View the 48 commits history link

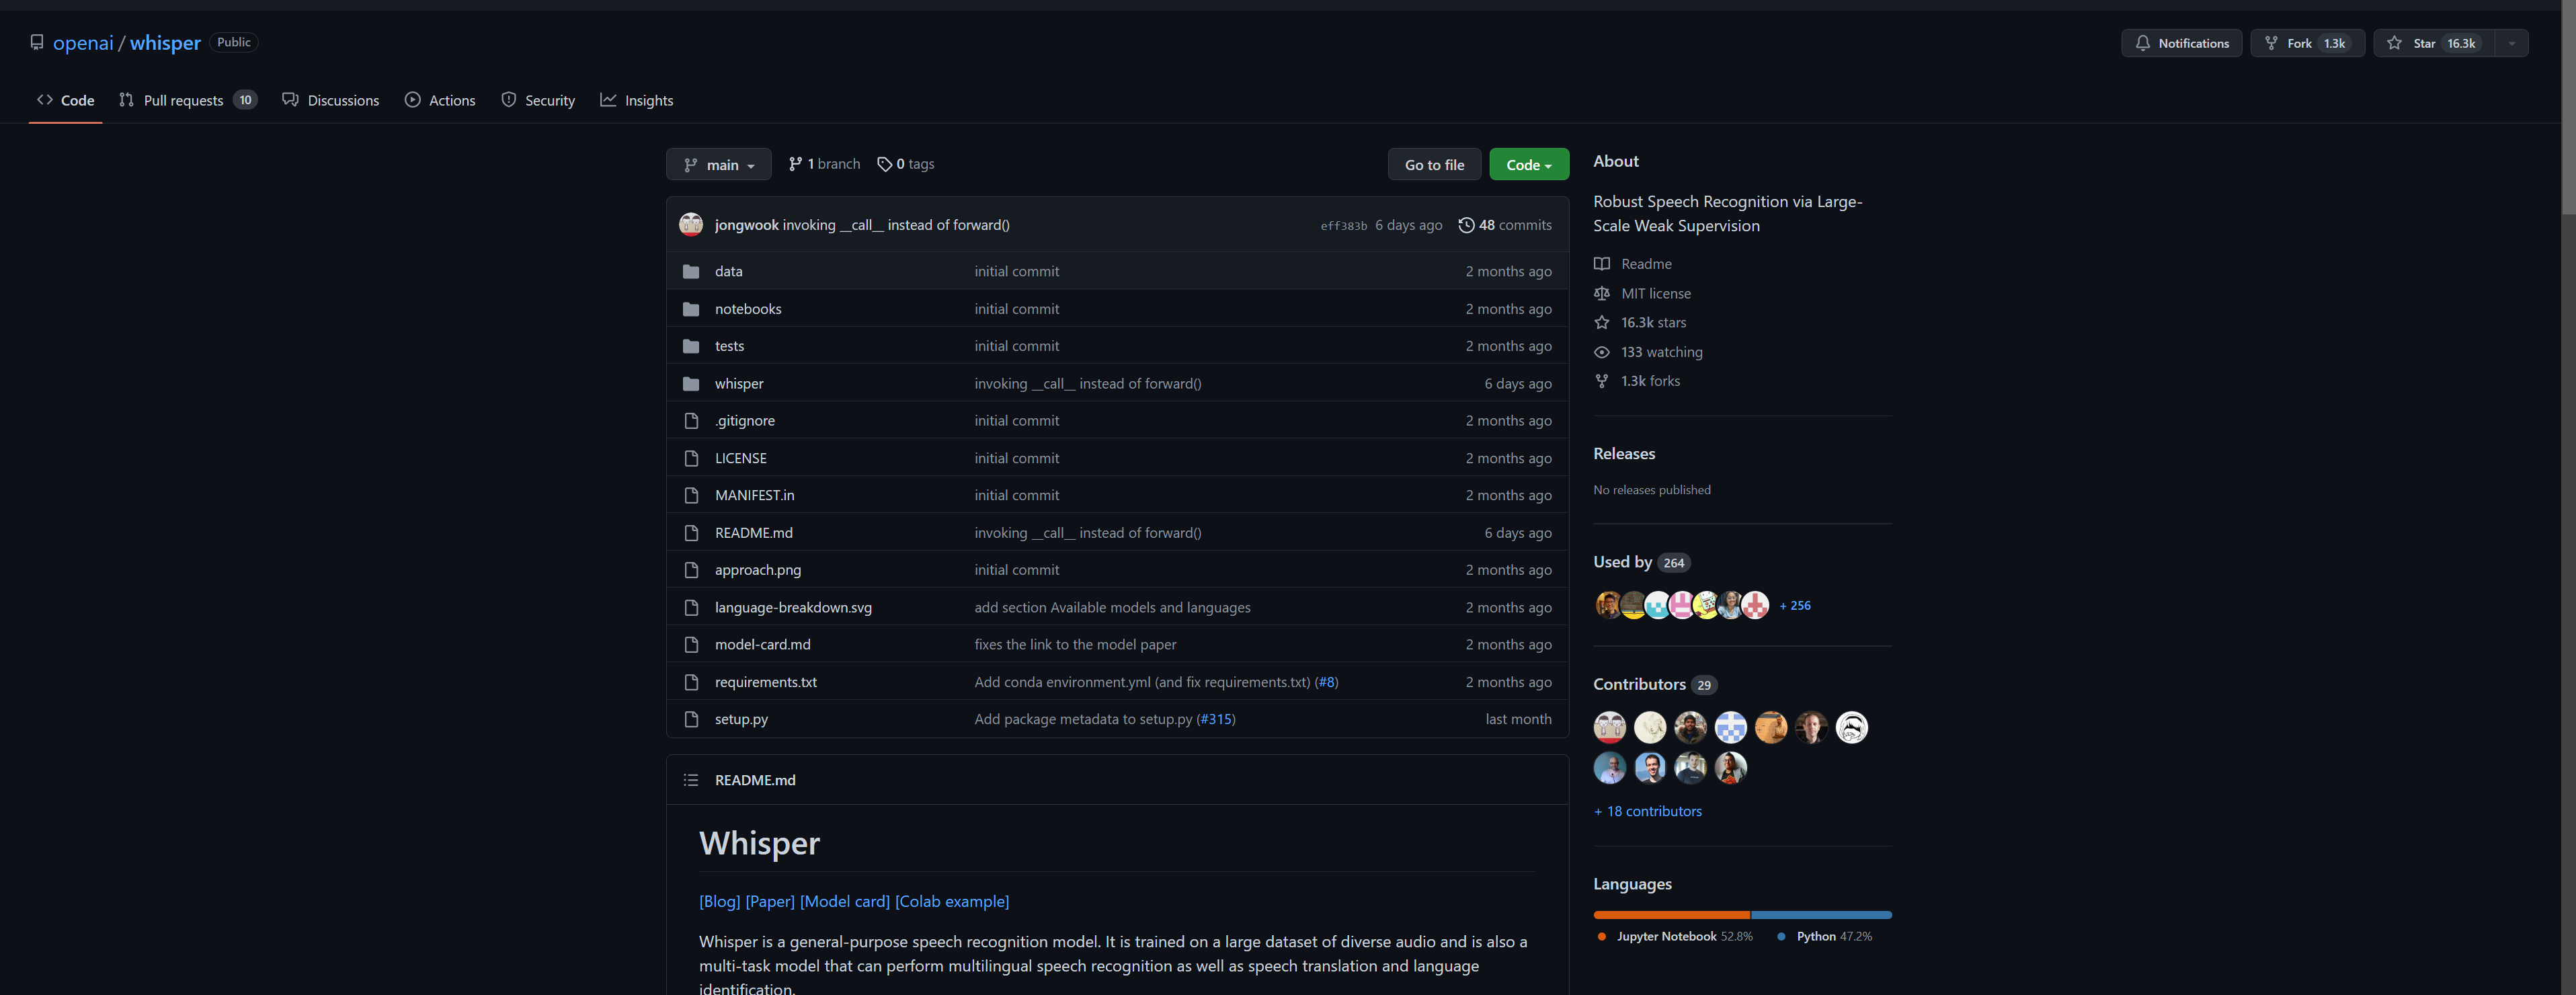click(x=1505, y=225)
